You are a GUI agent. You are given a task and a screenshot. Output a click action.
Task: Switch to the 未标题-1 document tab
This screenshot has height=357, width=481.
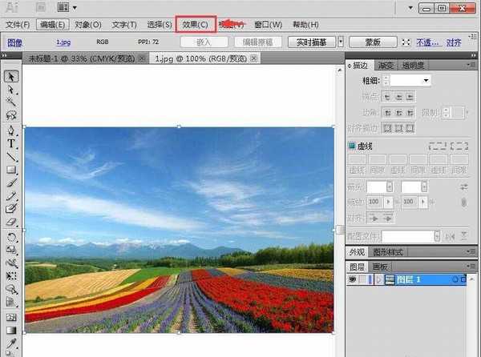(79, 59)
